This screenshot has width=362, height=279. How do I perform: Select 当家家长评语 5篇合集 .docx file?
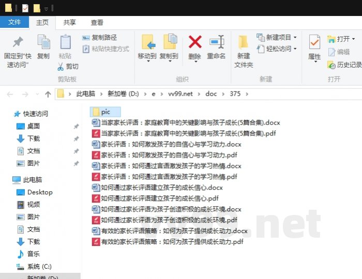click(x=186, y=122)
